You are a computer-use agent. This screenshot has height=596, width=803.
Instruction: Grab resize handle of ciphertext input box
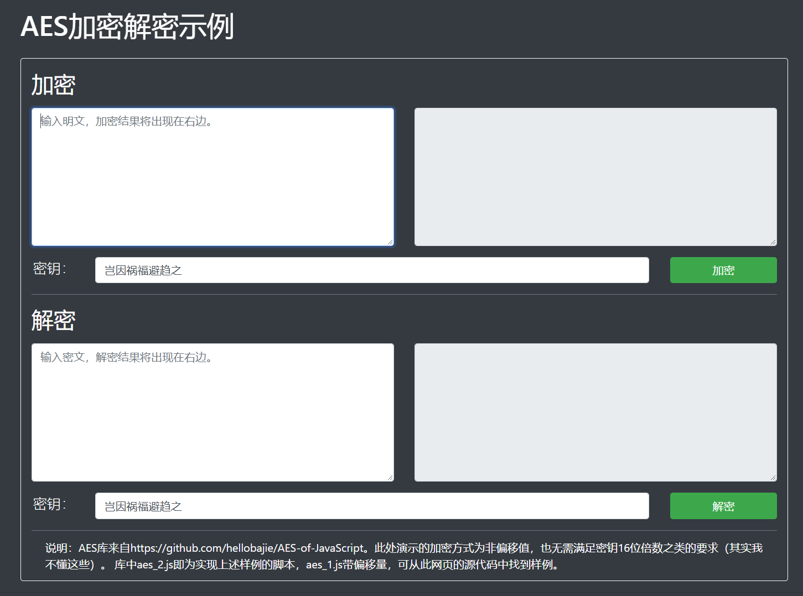pyautogui.click(x=390, y=477)
